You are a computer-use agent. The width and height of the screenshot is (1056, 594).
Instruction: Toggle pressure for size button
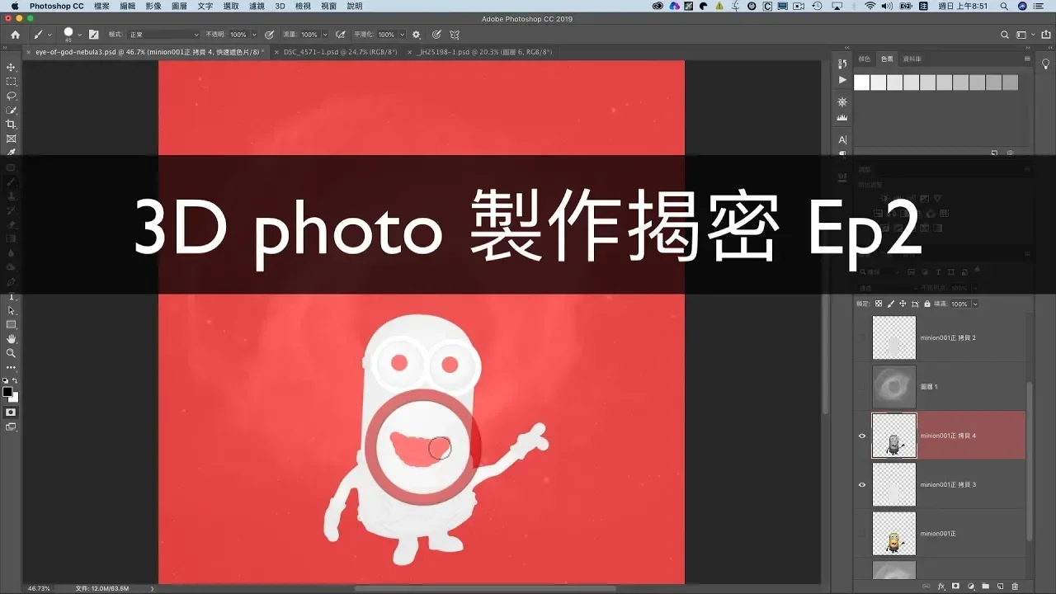coord(436,35)
